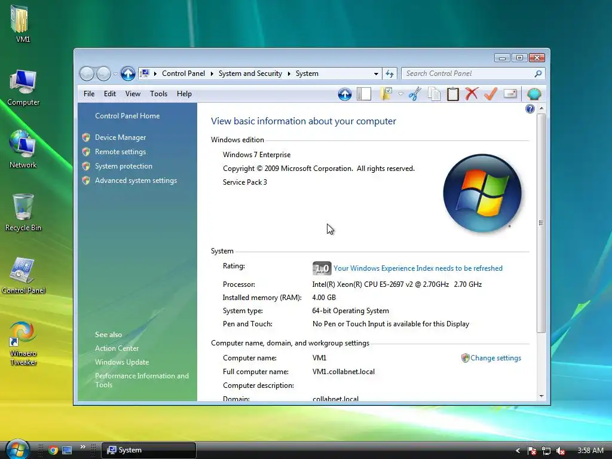Click Windows Experience Index refresh link

tap(418, 268)
